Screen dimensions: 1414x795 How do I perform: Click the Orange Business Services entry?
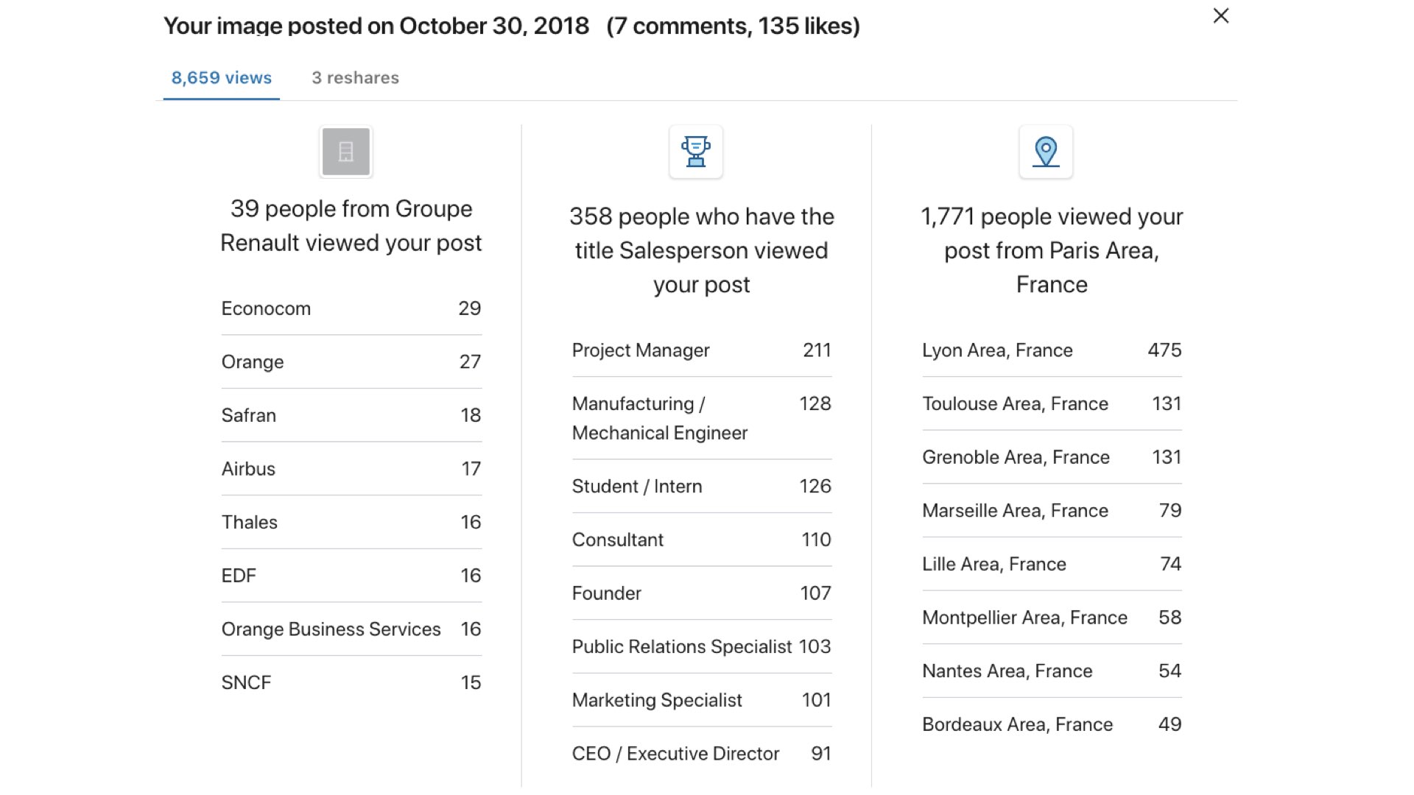(351, 629)
